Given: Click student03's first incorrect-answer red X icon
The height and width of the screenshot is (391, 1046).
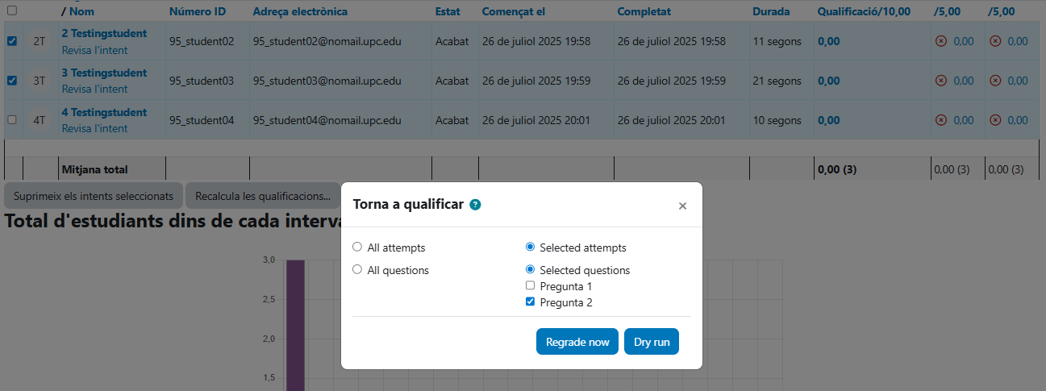Looking at the screenshot, I should click(940, 81).
